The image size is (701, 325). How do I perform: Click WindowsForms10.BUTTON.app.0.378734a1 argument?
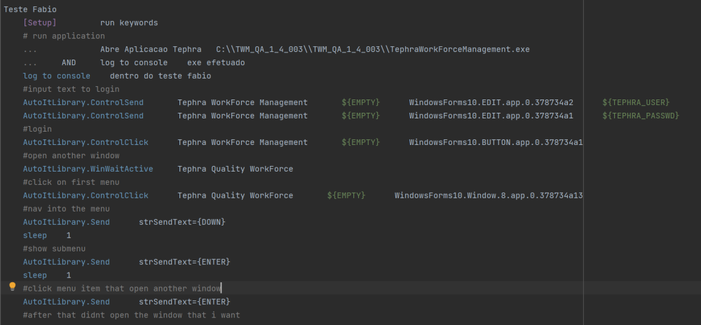[x=496, y=142]
